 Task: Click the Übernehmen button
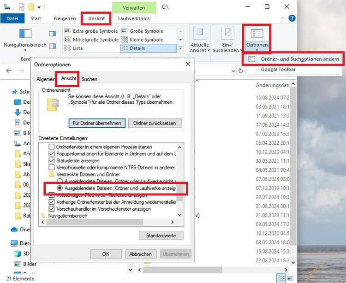coord(176,254)
